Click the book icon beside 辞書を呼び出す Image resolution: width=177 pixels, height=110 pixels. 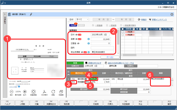coord(86,63)
